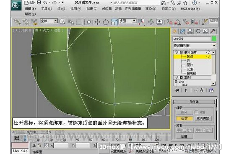Select the Unlink Selection tool

click(26, 22)
